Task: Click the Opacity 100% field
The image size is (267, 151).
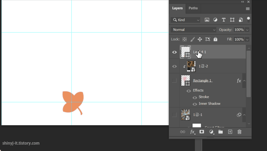Action: [x=239, y=30]
